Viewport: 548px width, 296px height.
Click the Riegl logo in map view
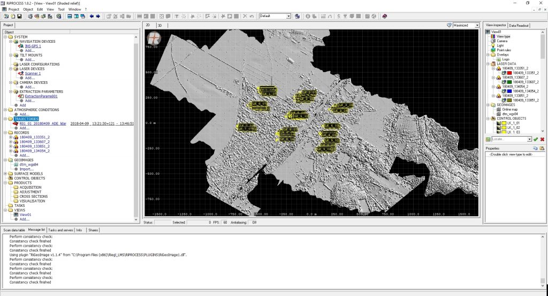pyautogui.click(x=154, y=38)
